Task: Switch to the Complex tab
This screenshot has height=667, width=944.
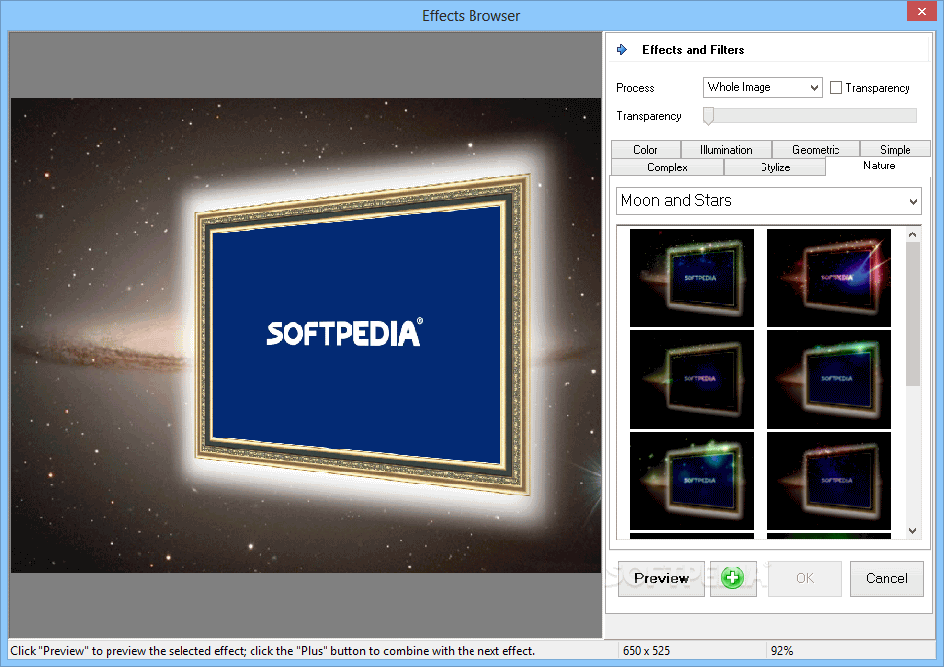Action: point(667,167)
